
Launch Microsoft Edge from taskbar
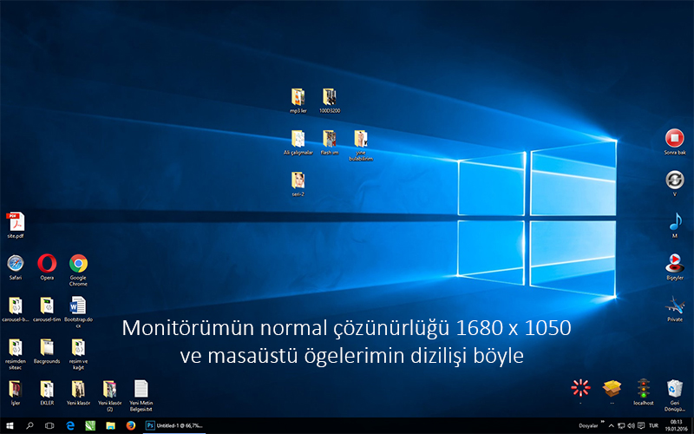(70, 425)
